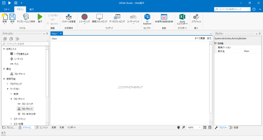Open quick access toolbar dropdown arrow
This screenshot has height=140, width=263.
[22, 3]
